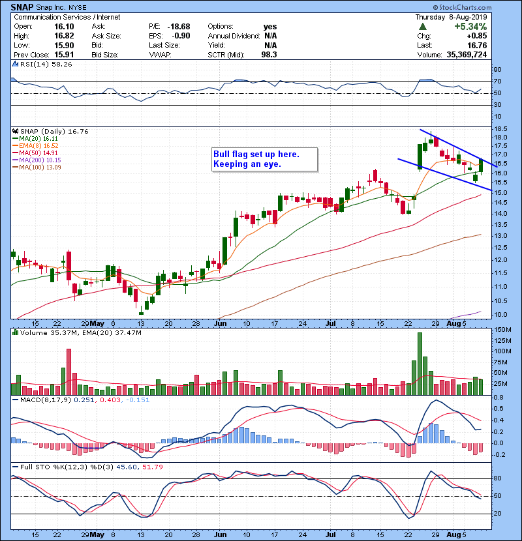Image resolution: width=522 pixels, height=541 pixels.
Task: Click the green up-arrow change indicator
Action: point(422,27)
